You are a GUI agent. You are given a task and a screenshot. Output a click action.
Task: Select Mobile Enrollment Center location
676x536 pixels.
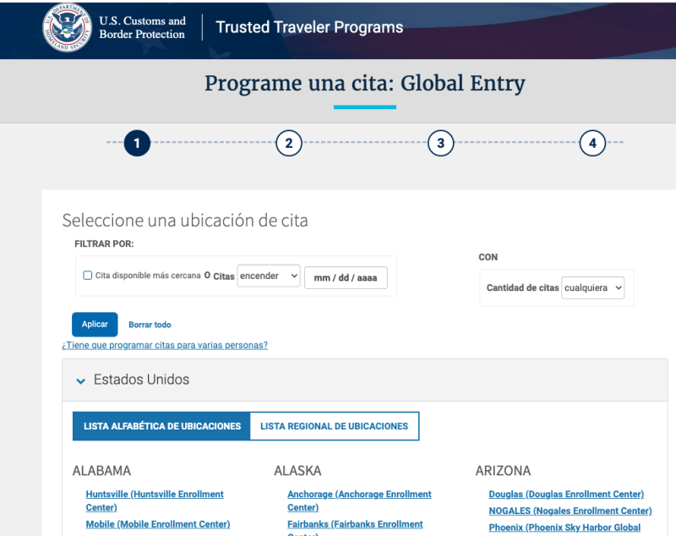click(158, 524)
